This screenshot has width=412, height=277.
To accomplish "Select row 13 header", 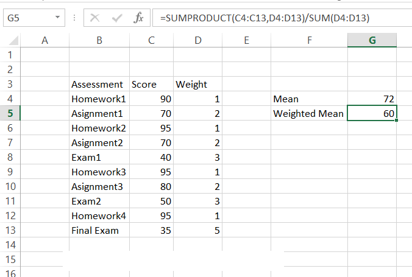I will point(10,230).
